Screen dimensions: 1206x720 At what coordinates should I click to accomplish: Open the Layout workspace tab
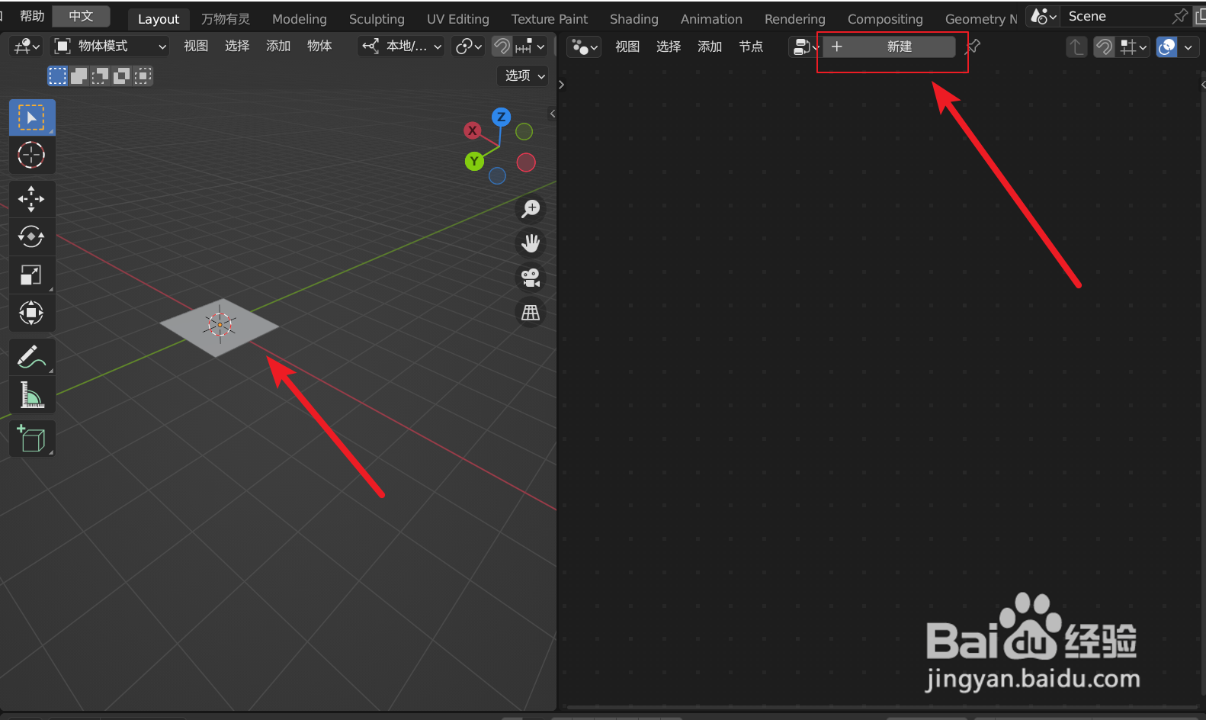[159, 19]
